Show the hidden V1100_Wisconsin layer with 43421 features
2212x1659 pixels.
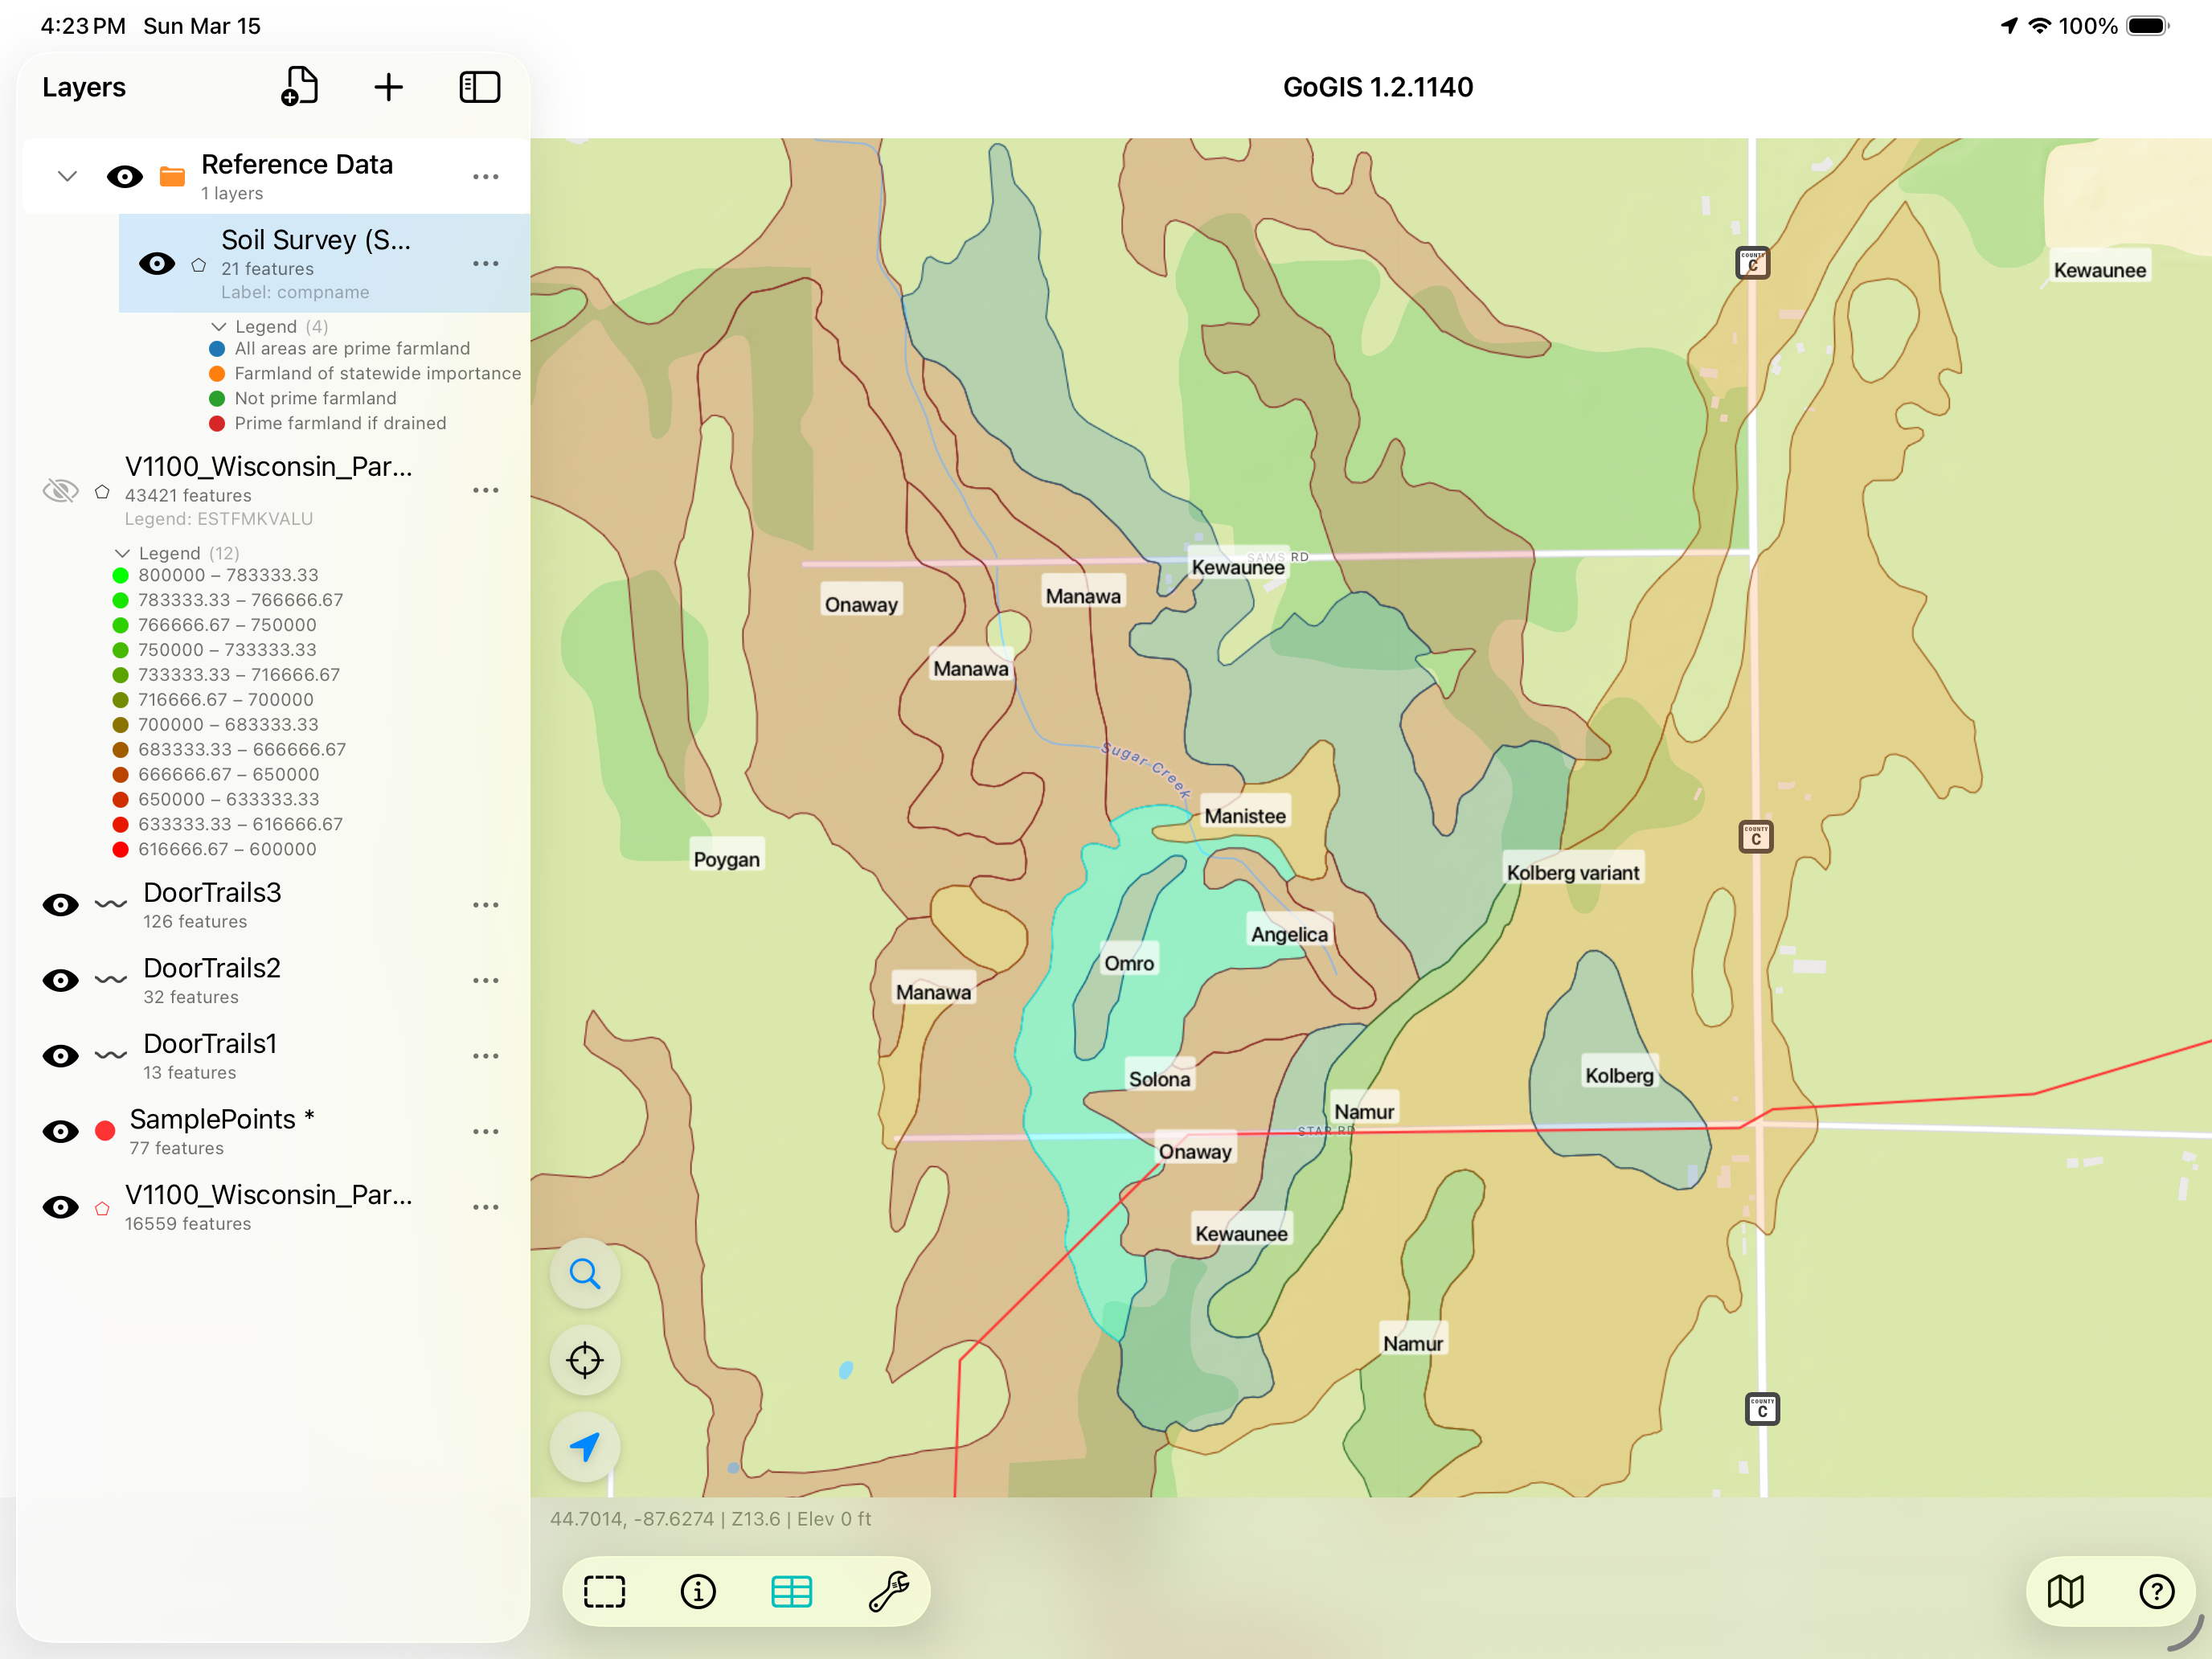60,490
